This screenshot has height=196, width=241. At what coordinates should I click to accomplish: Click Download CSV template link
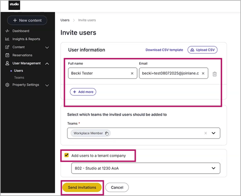[x=164, y=50]
